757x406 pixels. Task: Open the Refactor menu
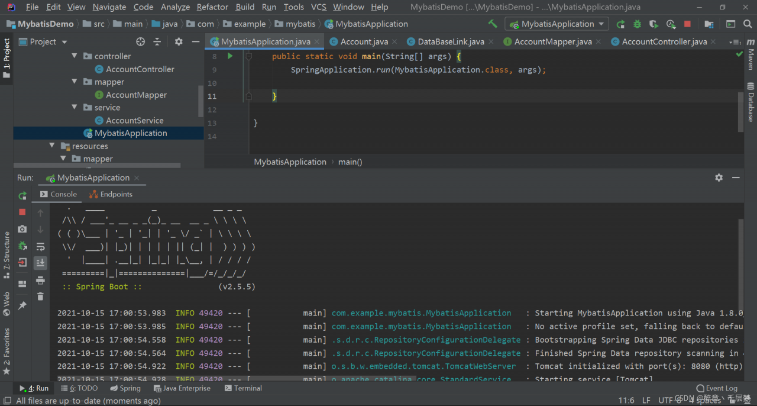click(212, 7)
